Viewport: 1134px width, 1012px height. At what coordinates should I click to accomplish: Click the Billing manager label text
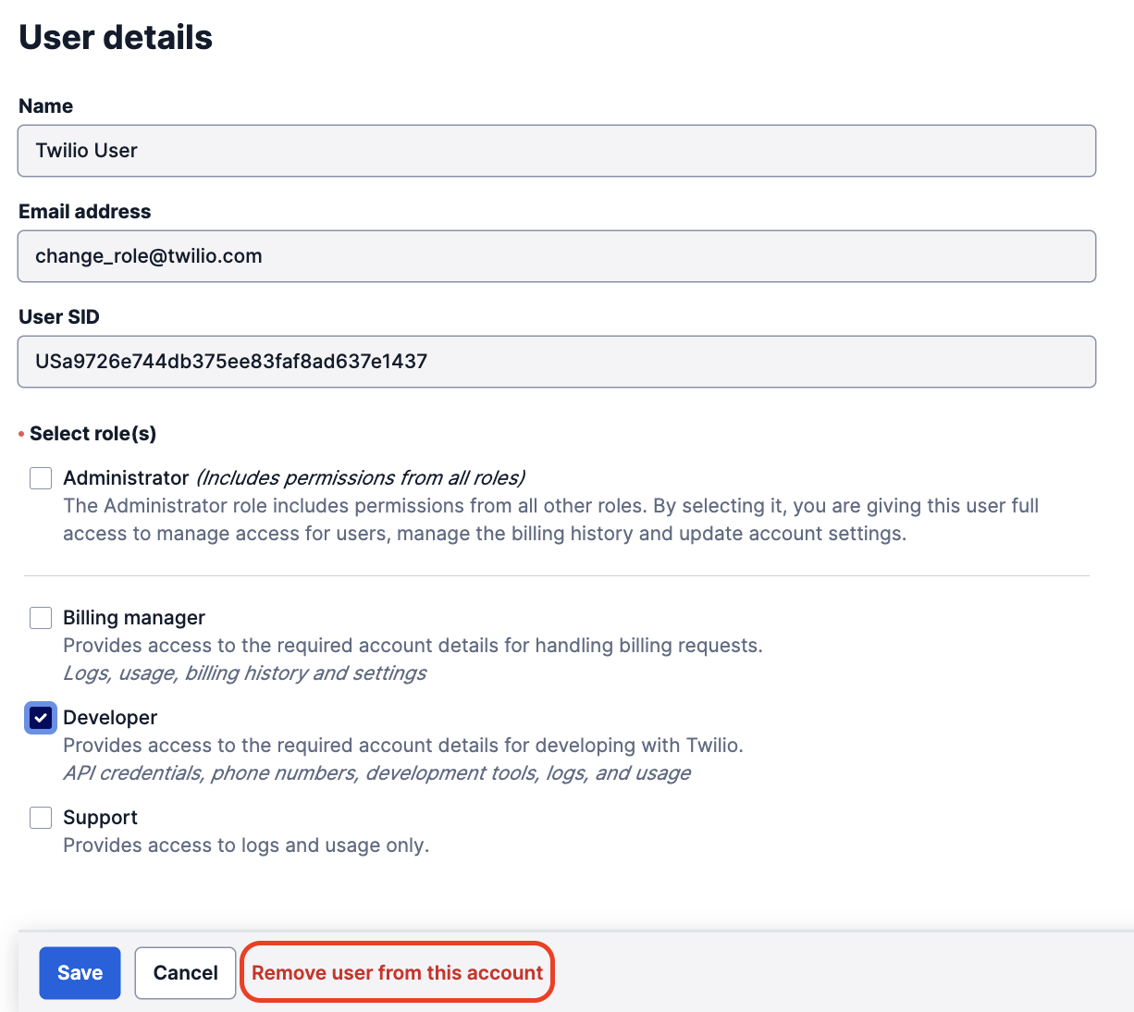pos(134,618)
